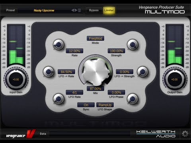This screenshot has height=143, width=191.
Task: Open the settings gear icon
Action: 185,134
